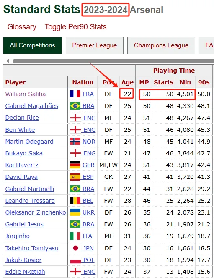This screenshot has width=214, height=278.
Task: Sort table by the Min column header
Action: [x=185, y=82]
